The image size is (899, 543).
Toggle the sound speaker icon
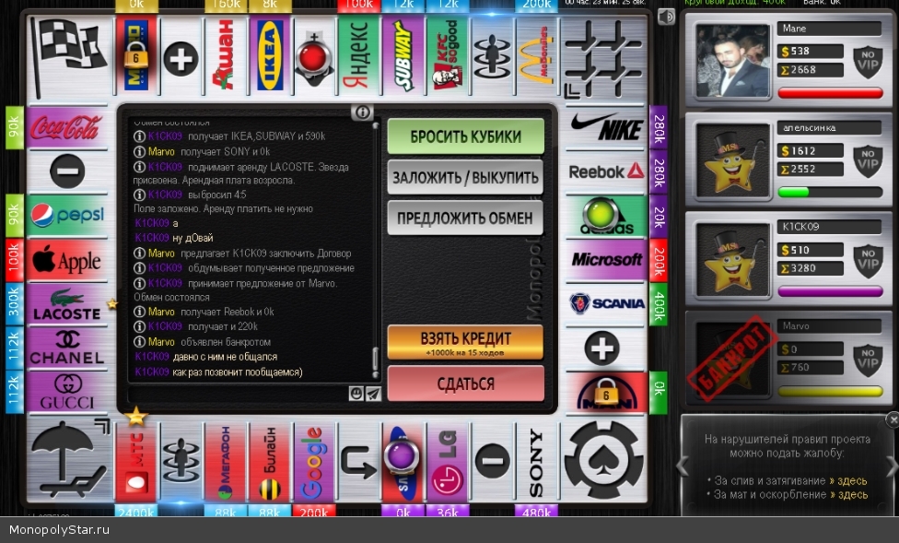coord(666,18)
